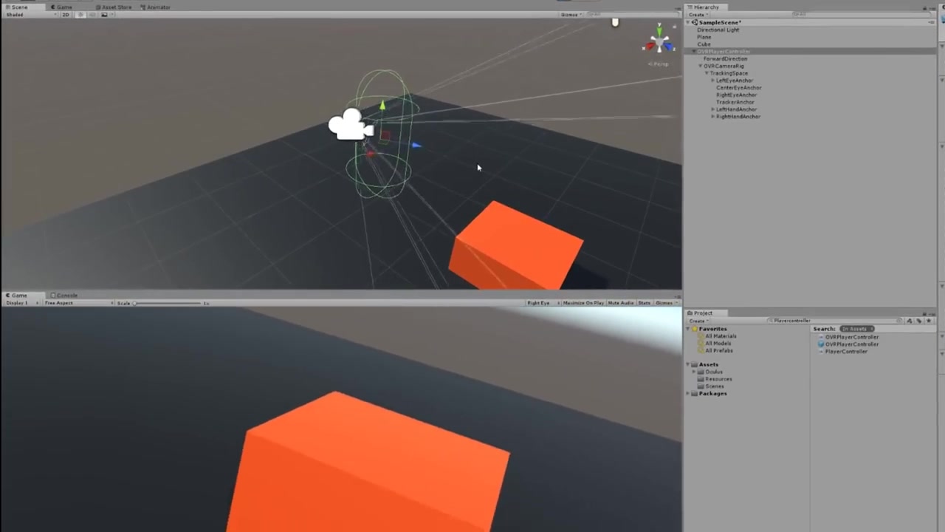This screenshot has width=945, height=532.
Task: Click the scene view axis gizmo cube
Action: click(658, 42)
